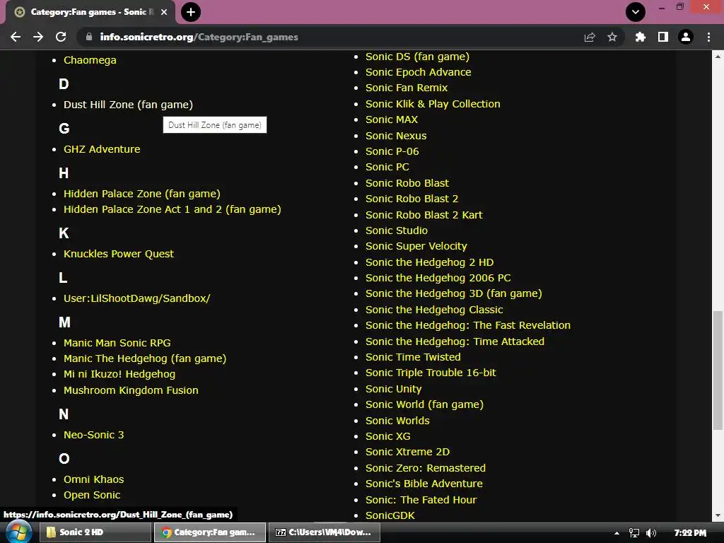Open Sonic the Hedgehog 2006 PC link
Screen dimensions: 724x543
(438, 278)
